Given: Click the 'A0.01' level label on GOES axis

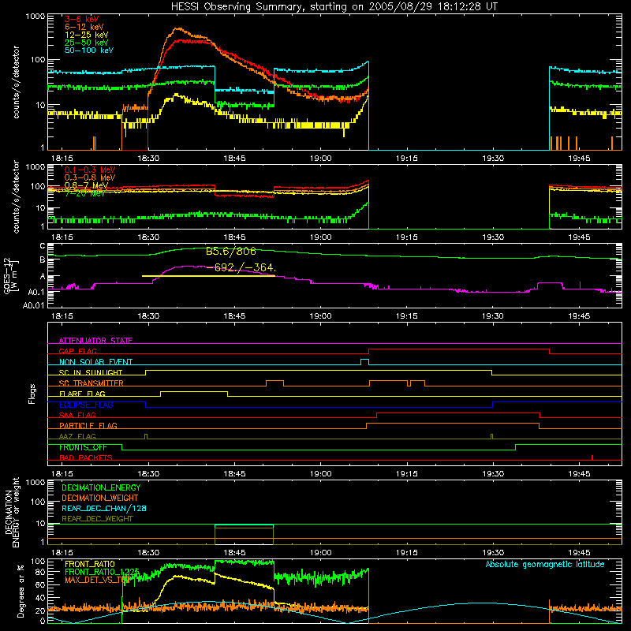Looking at the screenshot, I should coord(34,305).
